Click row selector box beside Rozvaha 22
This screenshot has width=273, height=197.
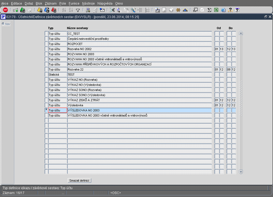tap(46, 69)
